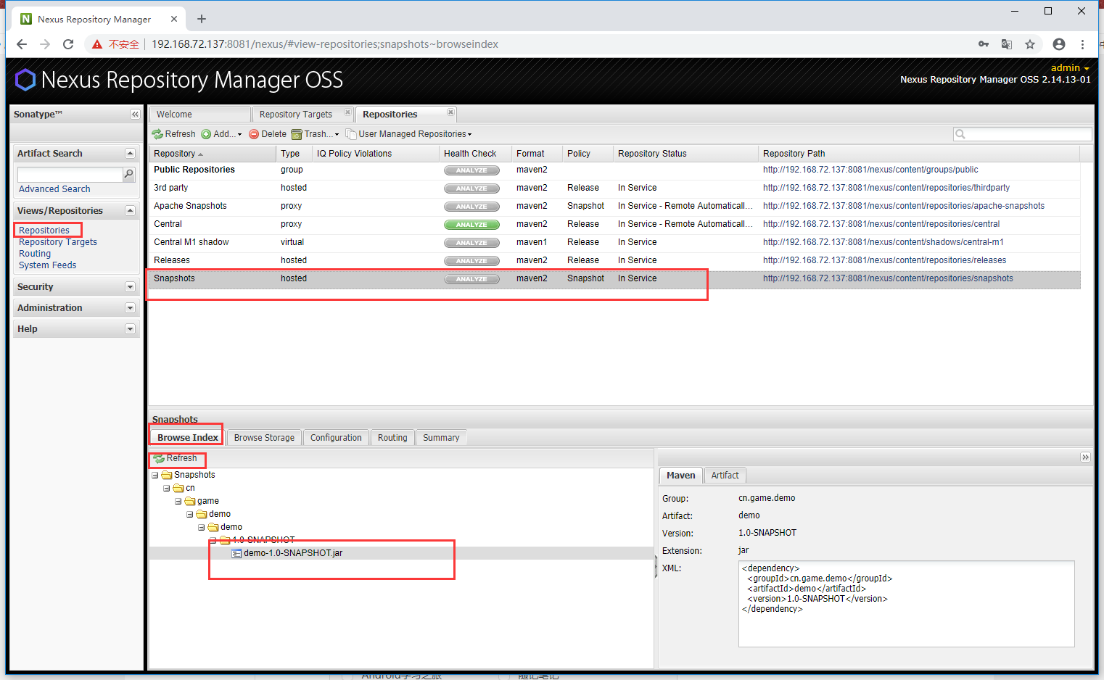Image resolution: width=1104 pixels, height=680 pixels.
Task: Click ANALYZE for the 3rd party repository
Action: [471, 188]
